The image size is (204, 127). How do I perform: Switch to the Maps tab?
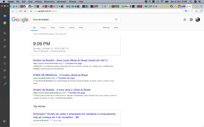[x=53, y=28]
